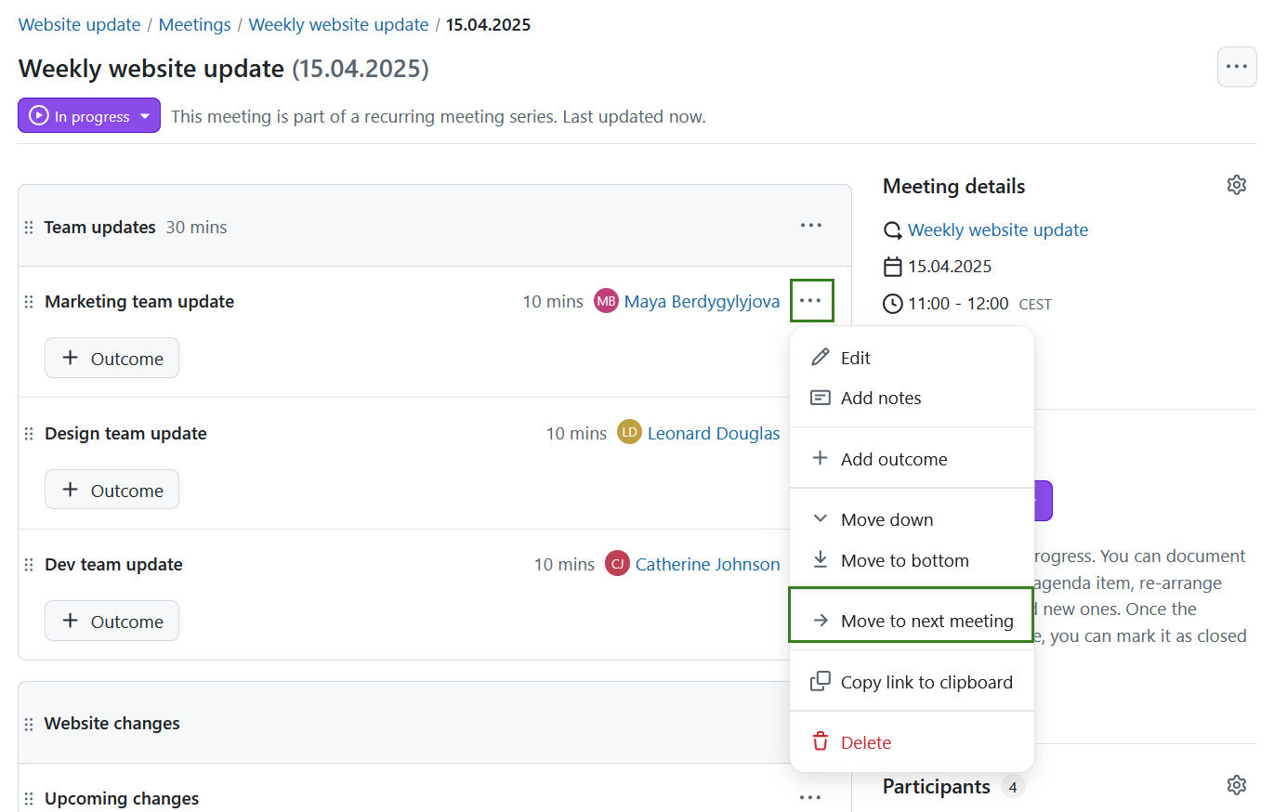Viewport: 1274px width, 812px height.
Task: Open the Participants settings gear
Action: pyautogui.click(x=1236, y=785)
